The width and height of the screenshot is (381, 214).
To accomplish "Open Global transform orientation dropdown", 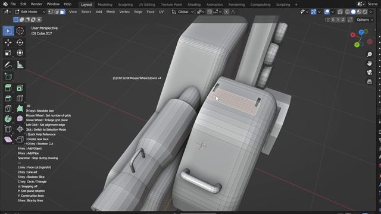I will click(x=183, y=12).
